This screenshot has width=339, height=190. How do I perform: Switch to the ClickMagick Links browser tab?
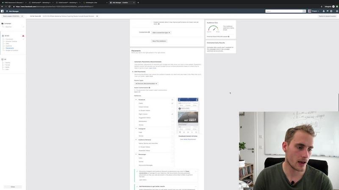[95, 3]
